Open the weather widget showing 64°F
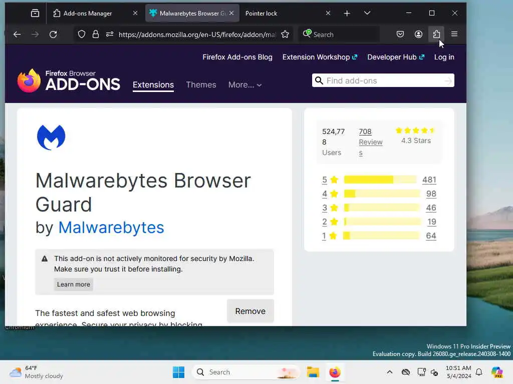Screen dimensions: 513x384 click(x=36, y=372)
